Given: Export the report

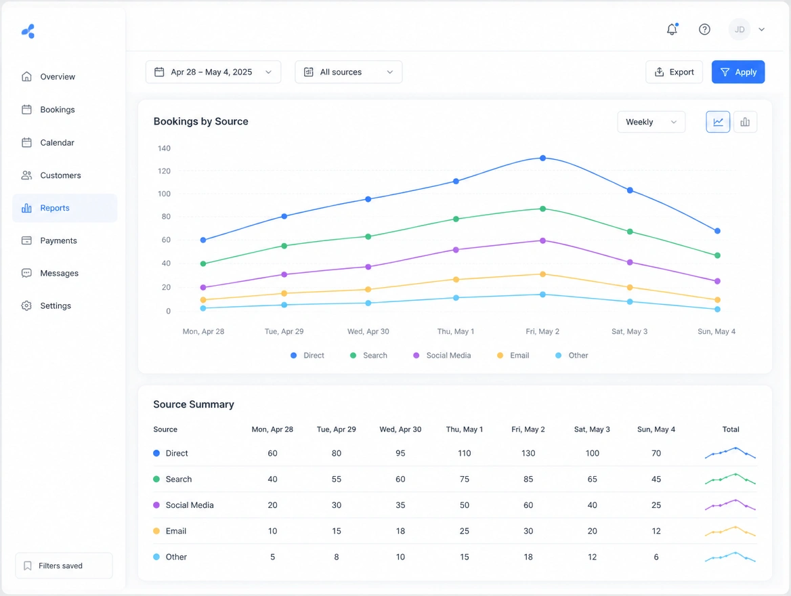Looking at the screenshot, I should point(674,72).
